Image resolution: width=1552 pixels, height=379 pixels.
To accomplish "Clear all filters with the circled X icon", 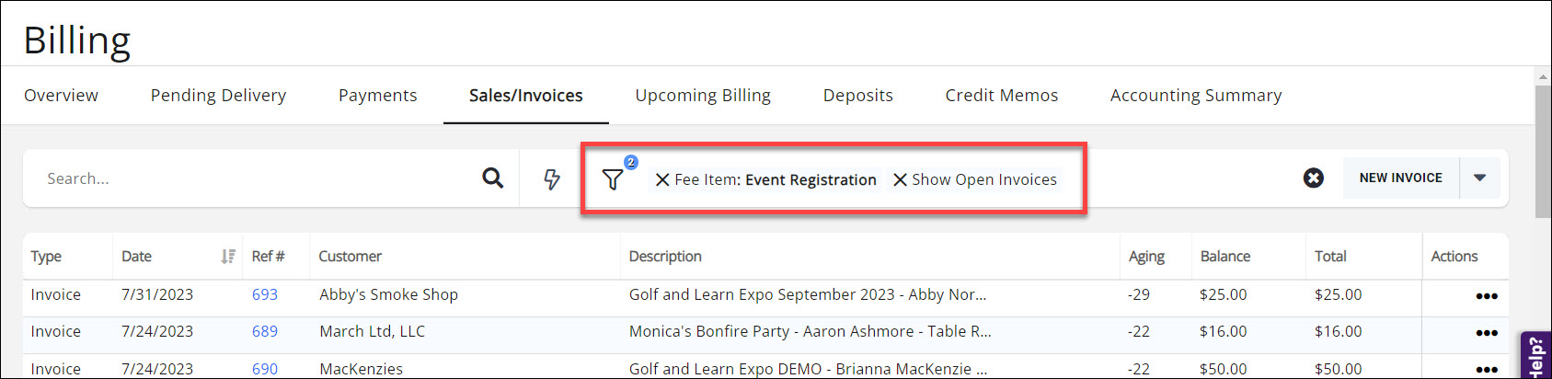I will click(1314, 178).
